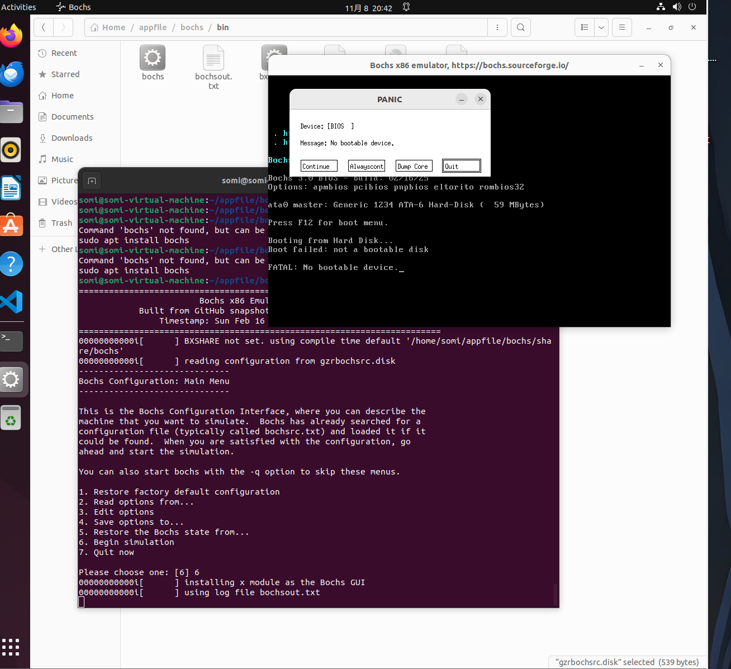This screenshot has width=731, height=669.
Task: Click Continue in the PANIC dialog
Action: tap(319, 166)
